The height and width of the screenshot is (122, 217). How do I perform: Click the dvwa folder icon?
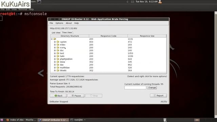click(58, 62)
